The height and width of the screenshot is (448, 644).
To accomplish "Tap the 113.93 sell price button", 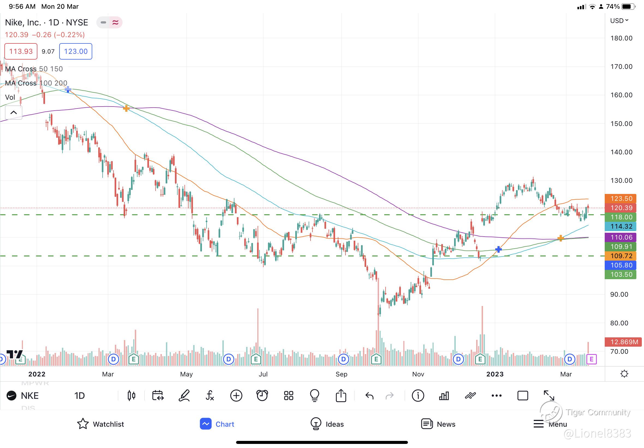I will pyautogui.click(x=21, y=51).
